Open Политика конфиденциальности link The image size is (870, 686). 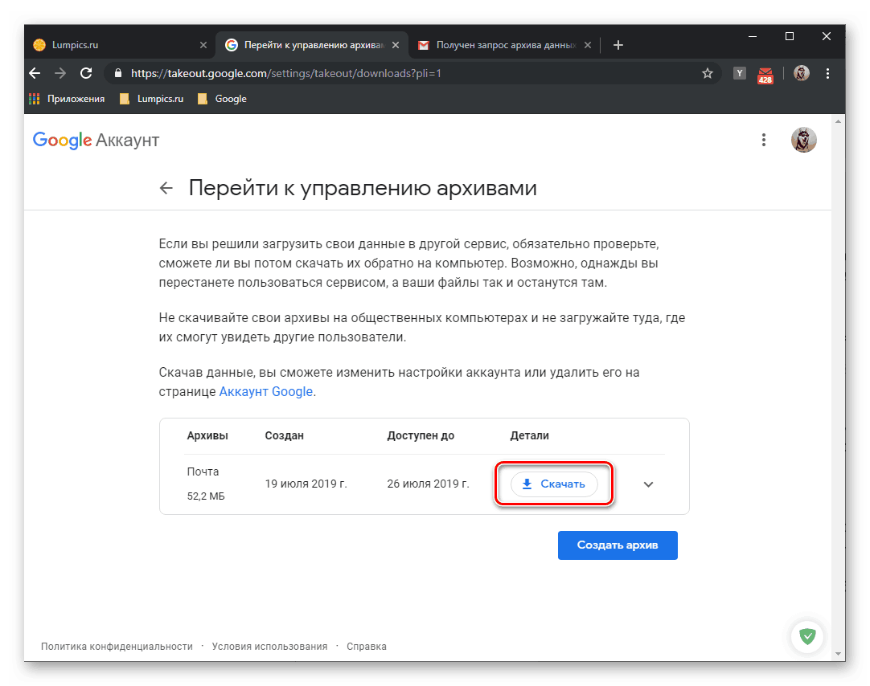(117, 646)
